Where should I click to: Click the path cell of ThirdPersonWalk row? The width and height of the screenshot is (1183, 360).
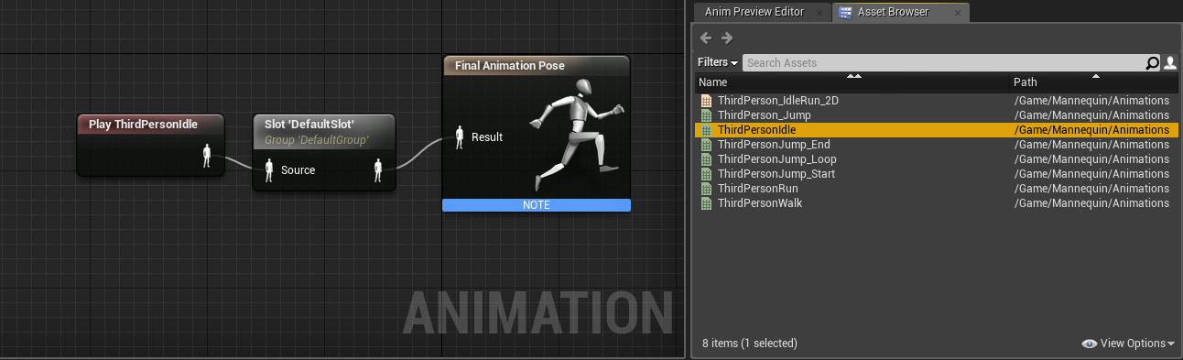click(x=1091, y=203)
